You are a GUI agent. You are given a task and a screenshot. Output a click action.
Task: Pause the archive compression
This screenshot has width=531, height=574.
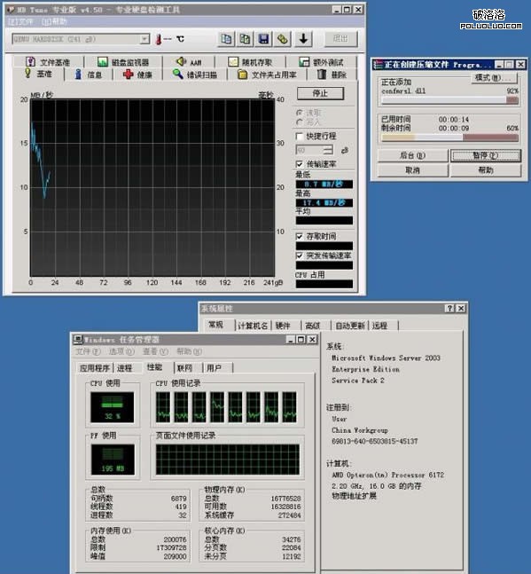486,155
